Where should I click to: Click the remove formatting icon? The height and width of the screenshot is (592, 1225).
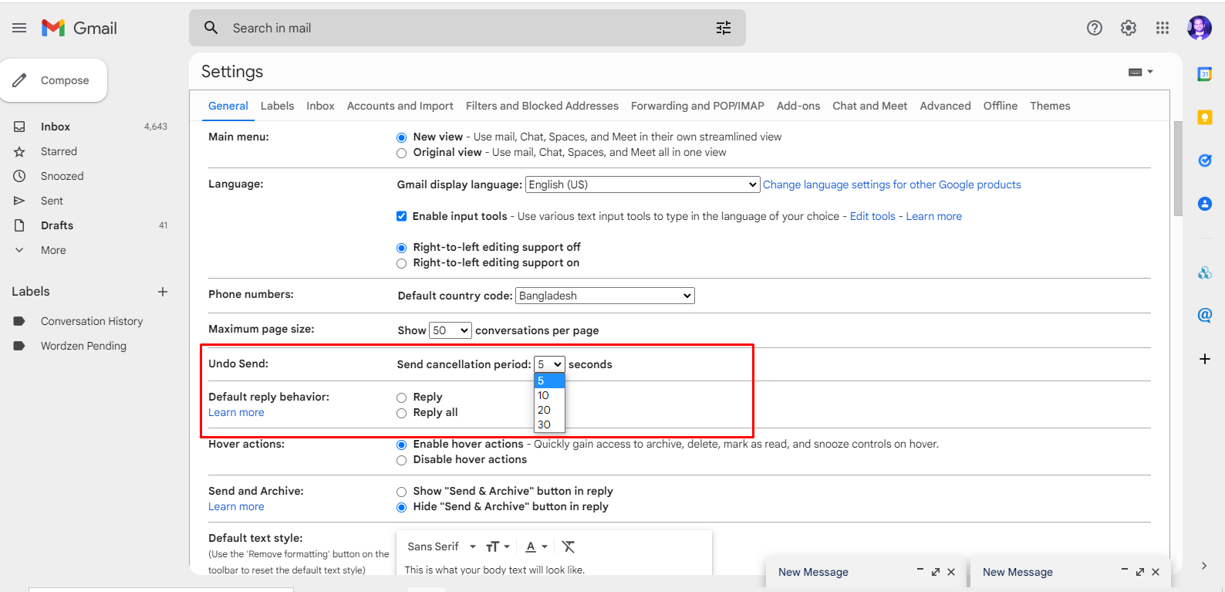coord(569,546)
